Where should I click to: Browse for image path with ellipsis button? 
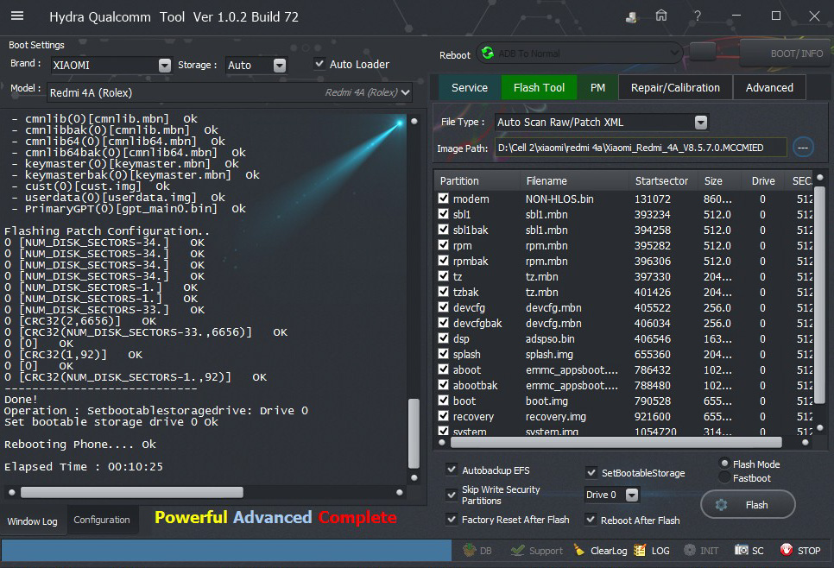coord(803,148)
